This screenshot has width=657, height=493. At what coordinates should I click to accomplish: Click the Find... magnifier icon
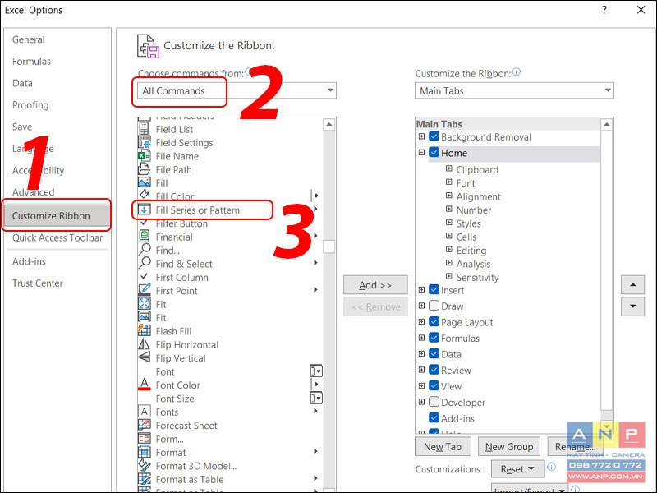(x=145, y=250)
